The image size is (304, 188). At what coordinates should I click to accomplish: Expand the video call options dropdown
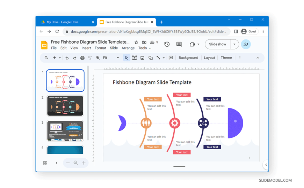click(198, 44)
